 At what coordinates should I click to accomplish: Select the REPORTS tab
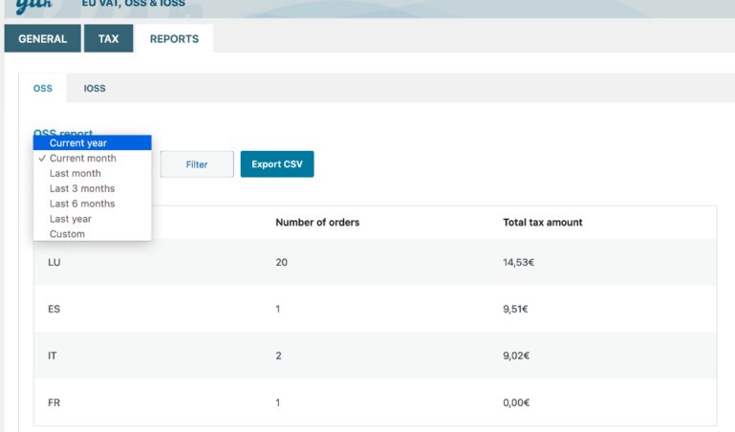tap(174, 38)
